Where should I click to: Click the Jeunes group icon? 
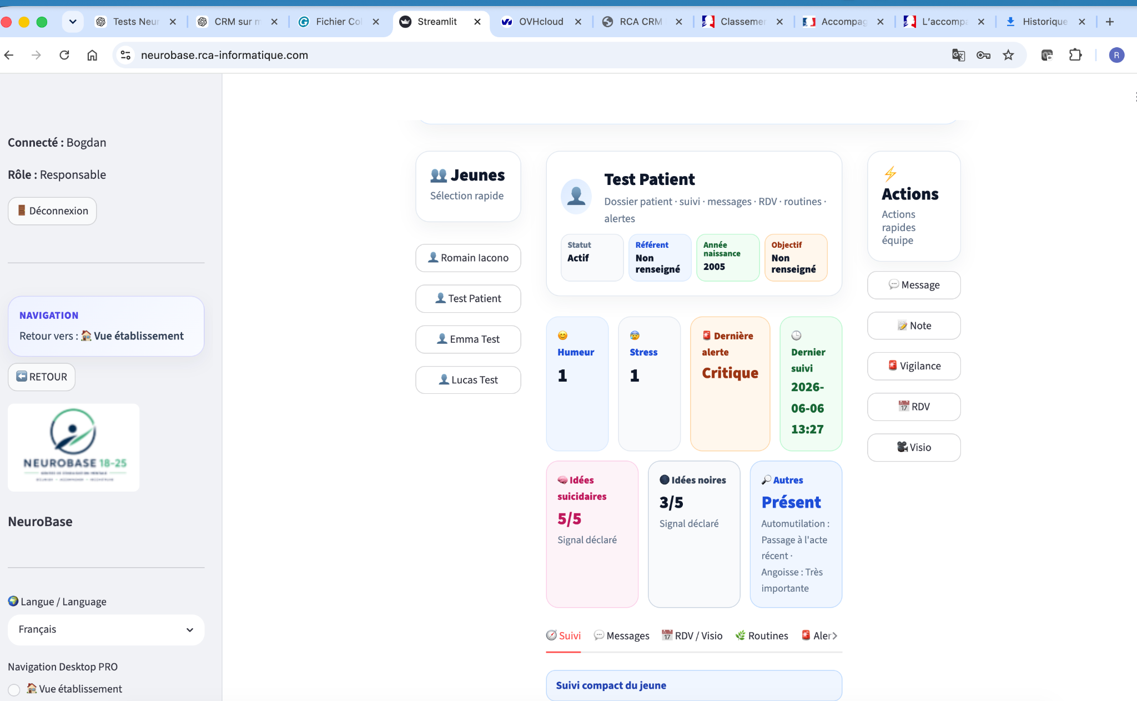pyautogui.click(x=439, y=176)
